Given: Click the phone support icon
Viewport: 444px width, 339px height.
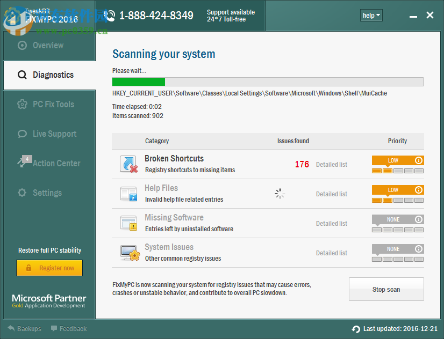Looking at the screenshot, I should click(x=110, y=16).
